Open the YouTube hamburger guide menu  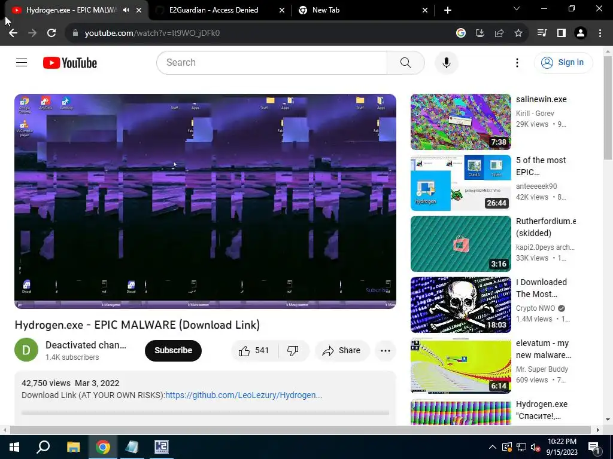[x=22, y=62]
